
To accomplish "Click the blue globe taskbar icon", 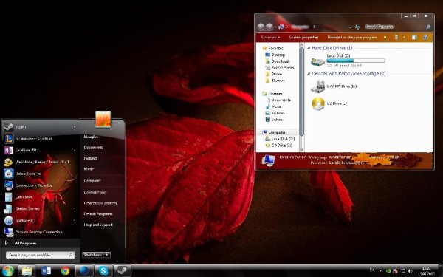I will (x=84, y=271).
